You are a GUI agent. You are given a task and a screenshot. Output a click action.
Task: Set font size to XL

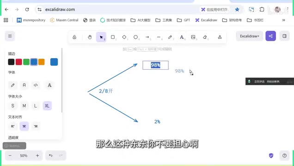(47, 106)
